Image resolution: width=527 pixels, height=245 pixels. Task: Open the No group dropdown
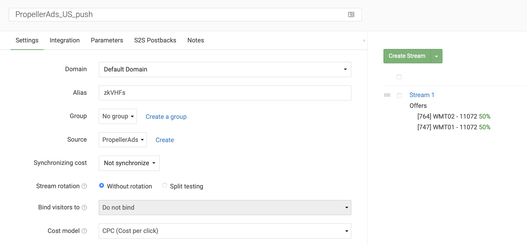click(118, 116)
